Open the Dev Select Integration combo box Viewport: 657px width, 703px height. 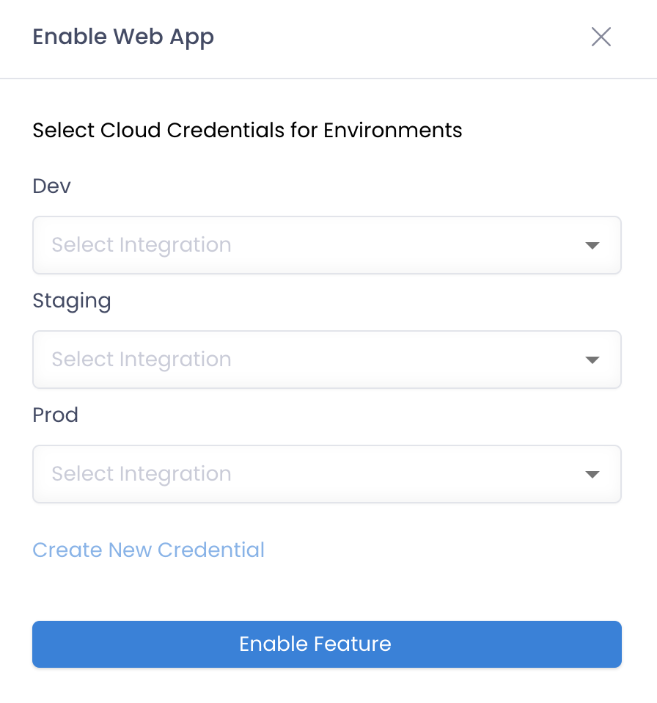coord(327,245)
